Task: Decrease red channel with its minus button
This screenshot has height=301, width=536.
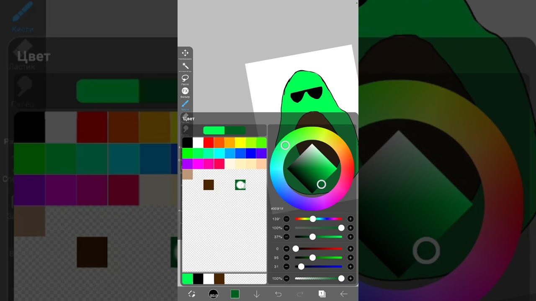Action: click(x=286, y=249)
